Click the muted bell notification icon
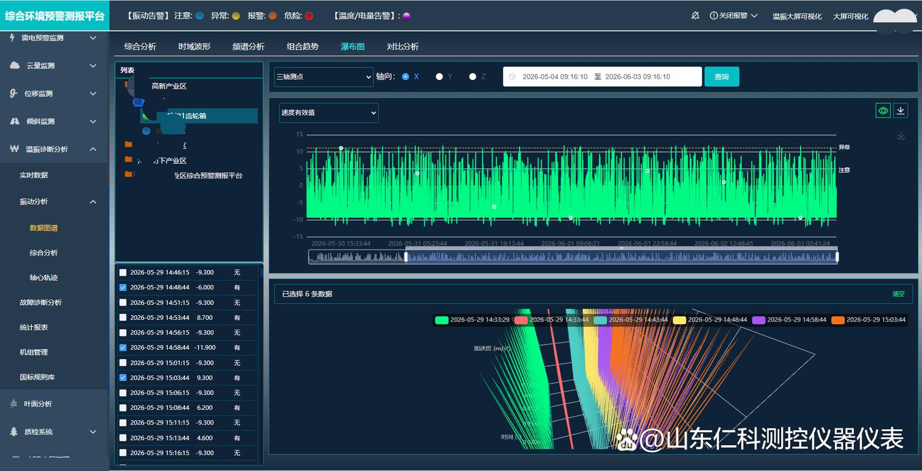 point(695,16)
